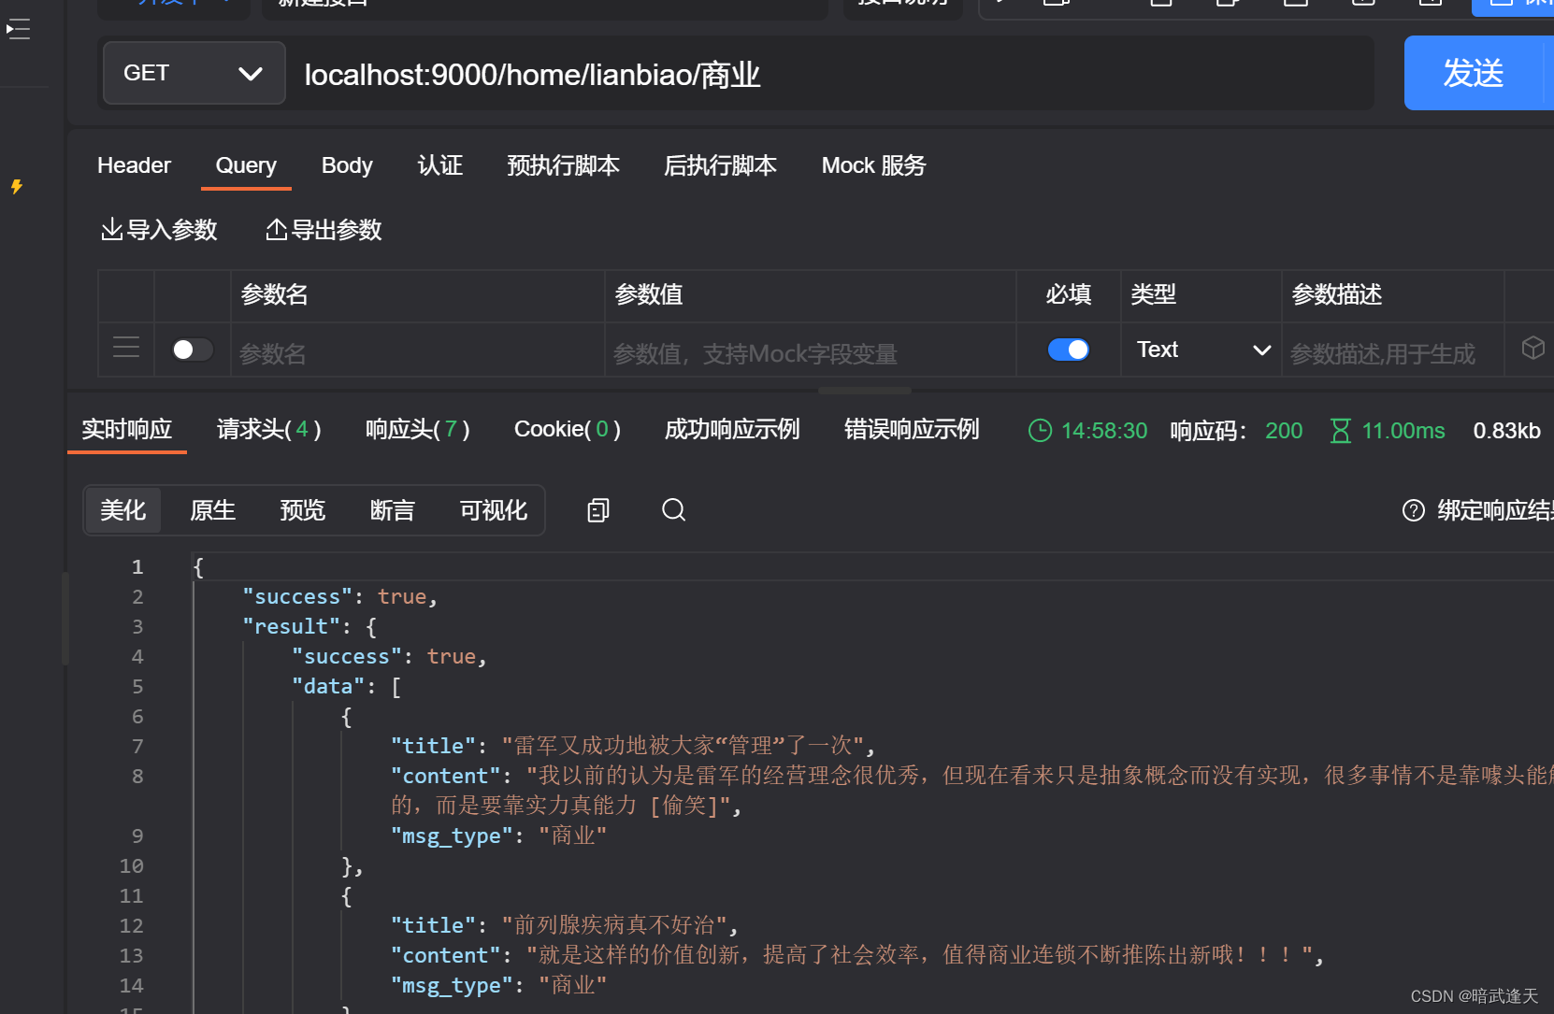1554x1014 pixels.
Task: Open the 预执行脚本 tab
Action: [563, 165]
